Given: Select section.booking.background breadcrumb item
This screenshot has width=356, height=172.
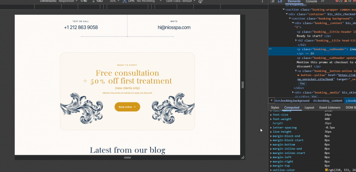Looking at the screenshot, I should (x=292, y=101).
